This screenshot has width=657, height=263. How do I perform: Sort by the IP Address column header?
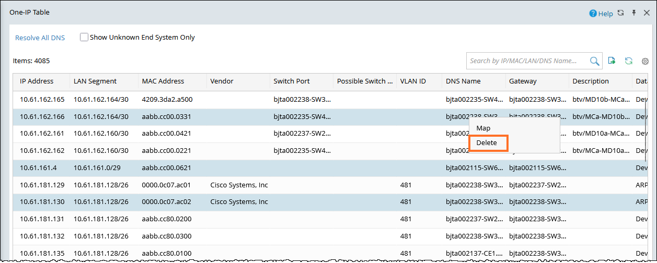pos(37,81)
